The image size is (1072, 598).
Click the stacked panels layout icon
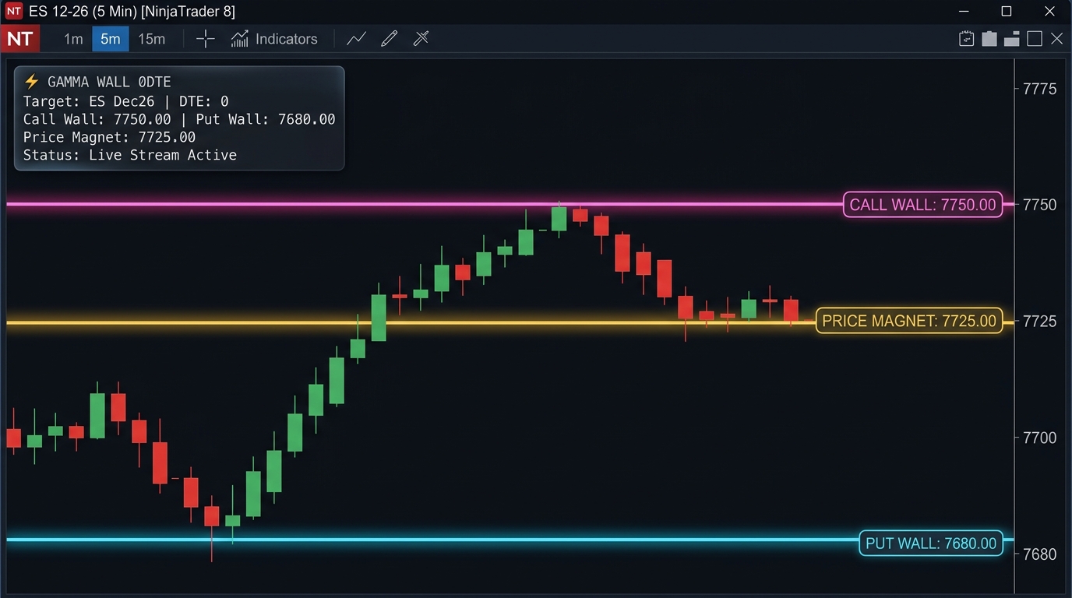[1012, 39]
